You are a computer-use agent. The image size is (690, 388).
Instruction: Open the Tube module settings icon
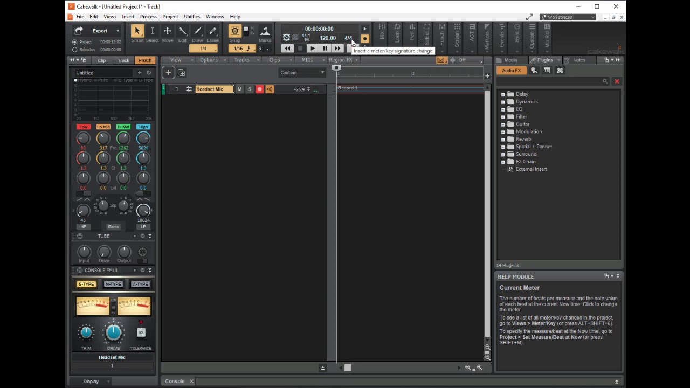point(80,236)
